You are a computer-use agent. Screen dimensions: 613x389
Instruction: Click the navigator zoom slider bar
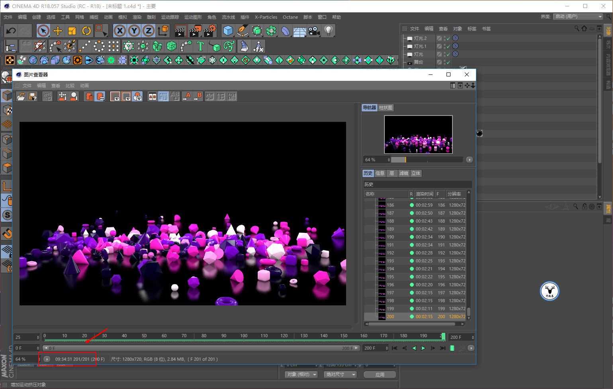[426, 160]
